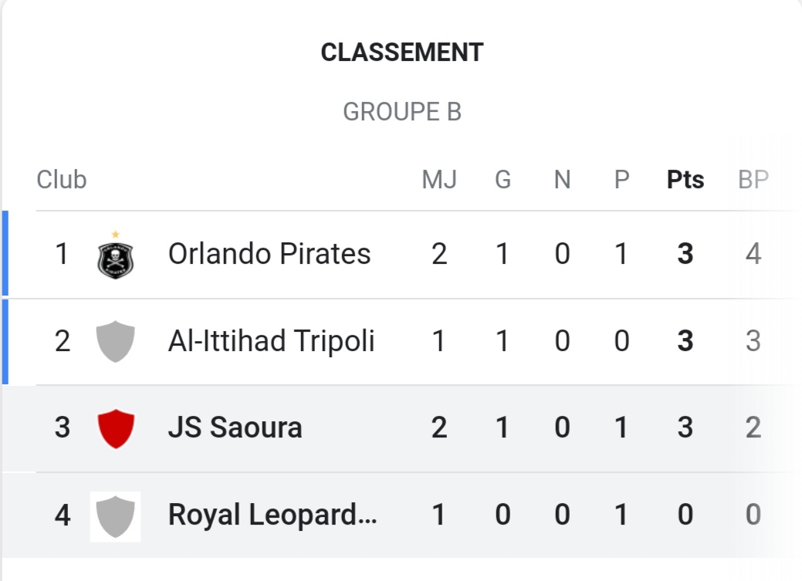Click the faded BP column header
This screenshot has height=581, width=802.
753,180
